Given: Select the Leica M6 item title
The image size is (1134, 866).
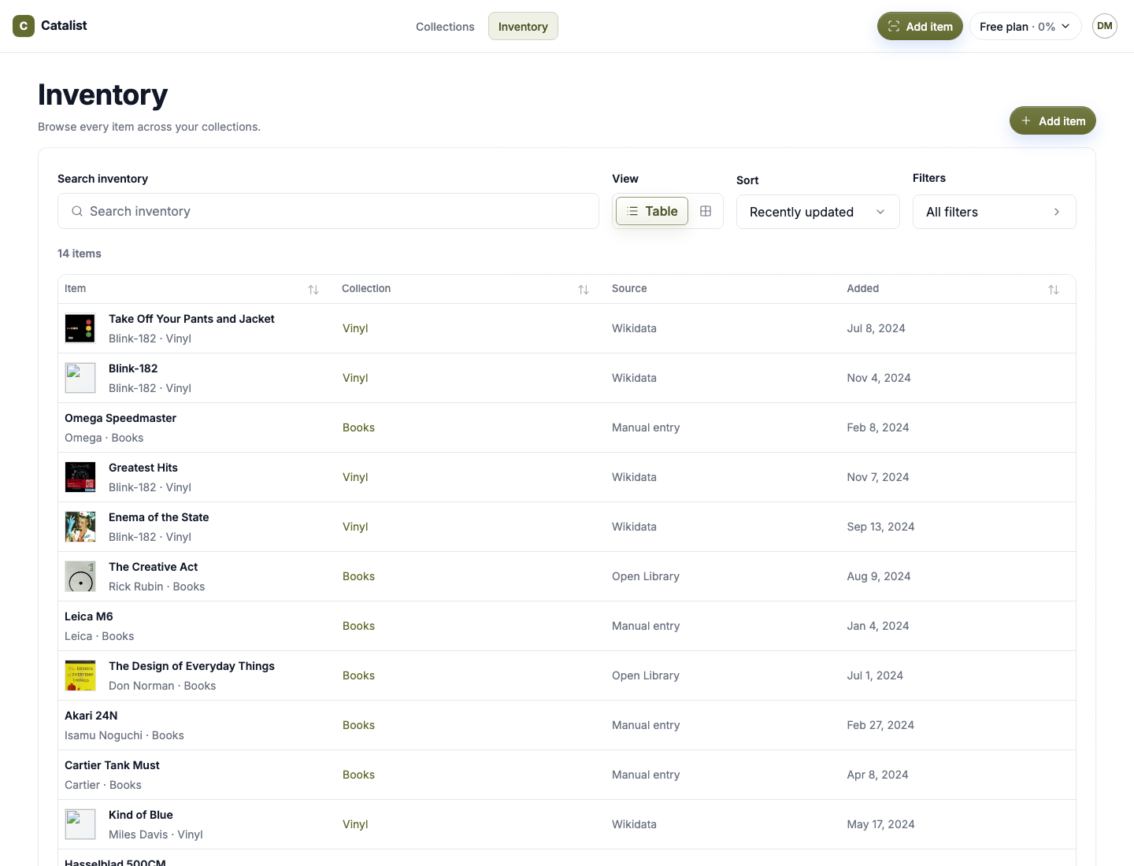Looking at the screenshot, I should [x=89, y=616].
